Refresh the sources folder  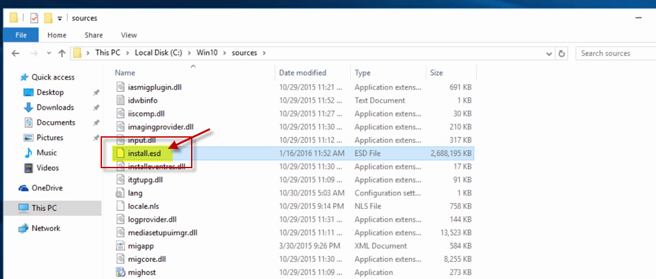pyautogui.click(x=562, y=54)
